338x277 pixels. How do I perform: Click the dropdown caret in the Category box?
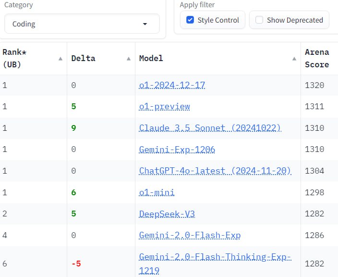click(x=145, y=24)
